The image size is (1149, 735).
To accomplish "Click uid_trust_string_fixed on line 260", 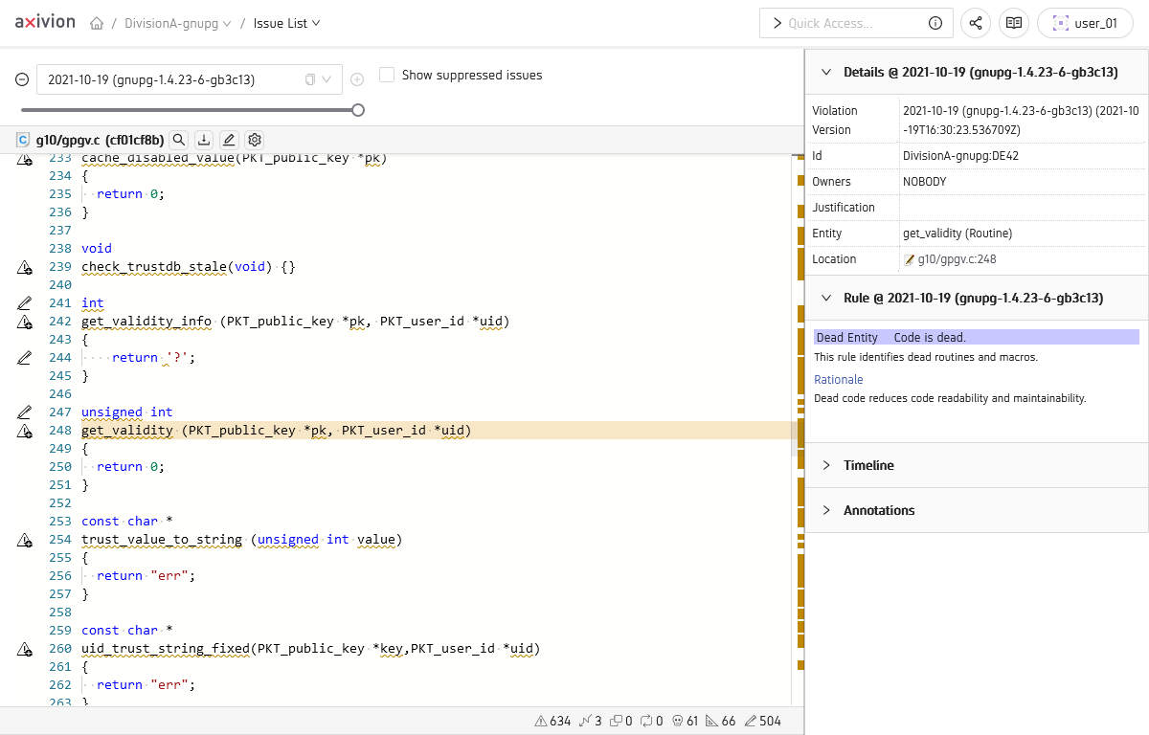I will 166,649.
